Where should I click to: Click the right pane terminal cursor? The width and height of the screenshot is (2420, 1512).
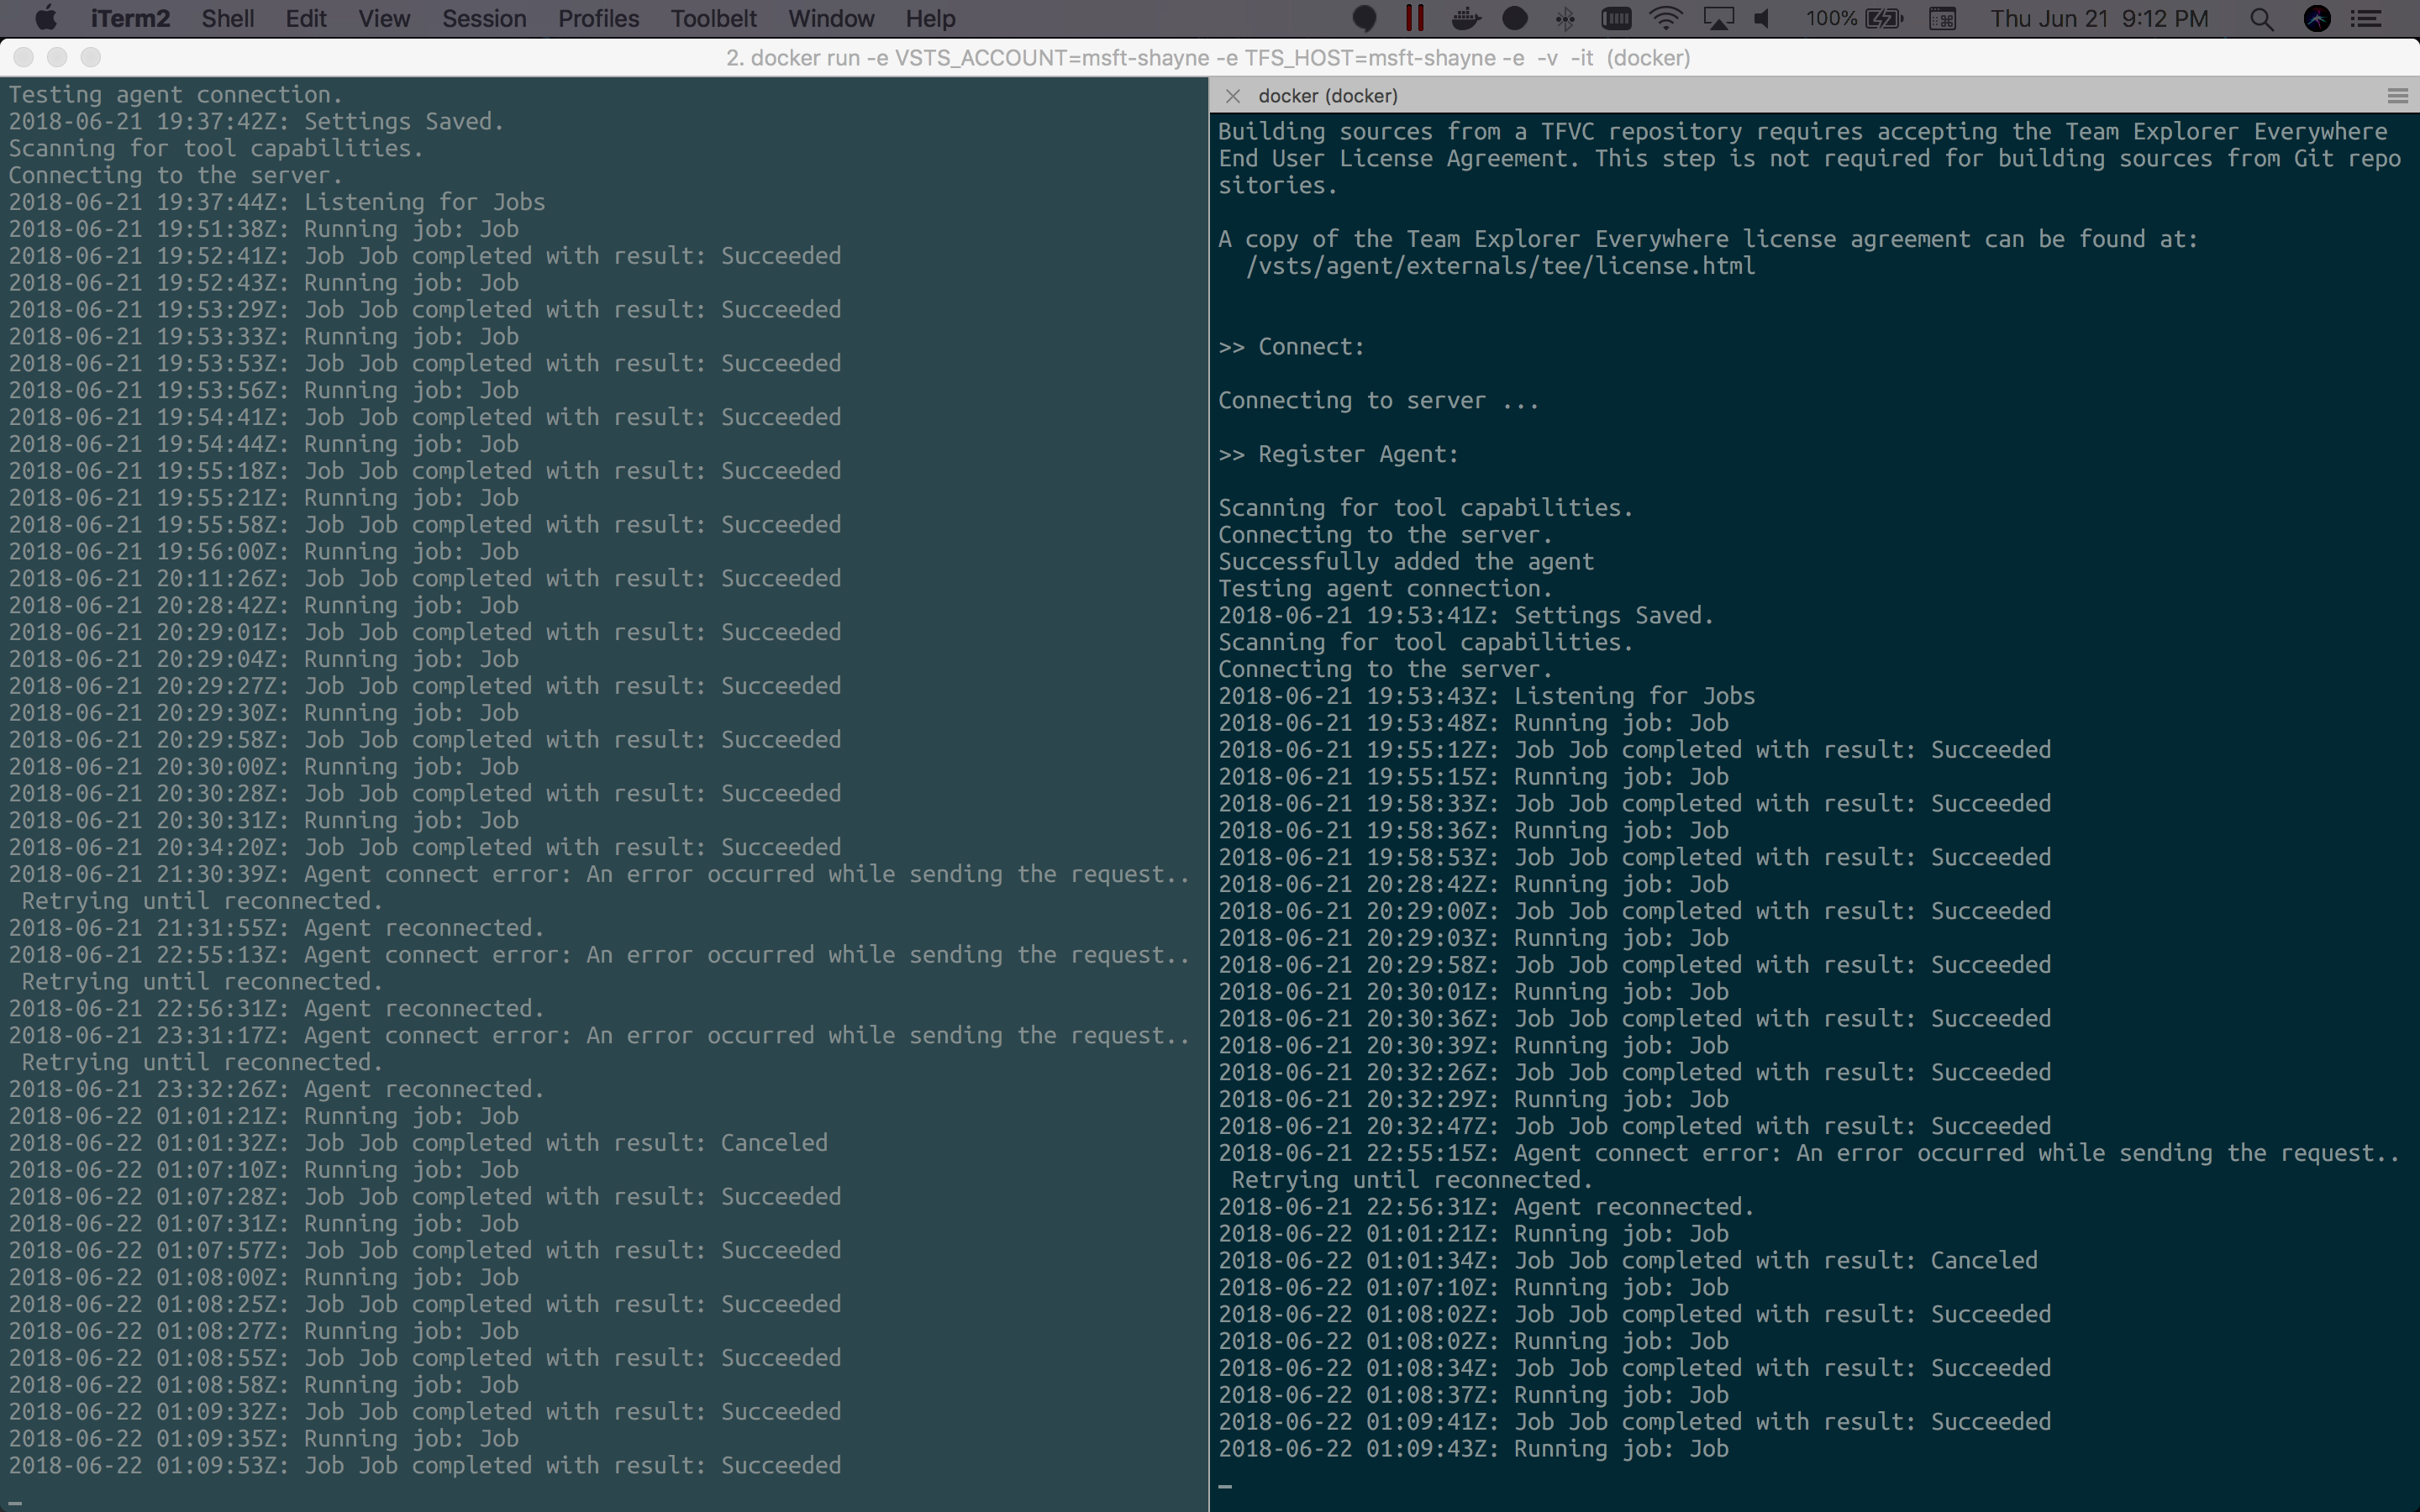coord(1225,1486)
